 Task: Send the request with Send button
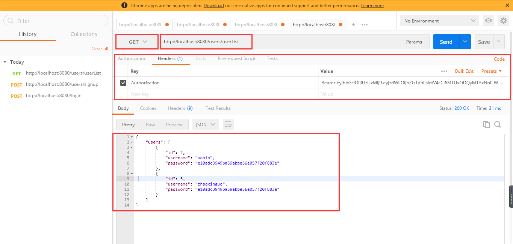(x=446, y=42)
